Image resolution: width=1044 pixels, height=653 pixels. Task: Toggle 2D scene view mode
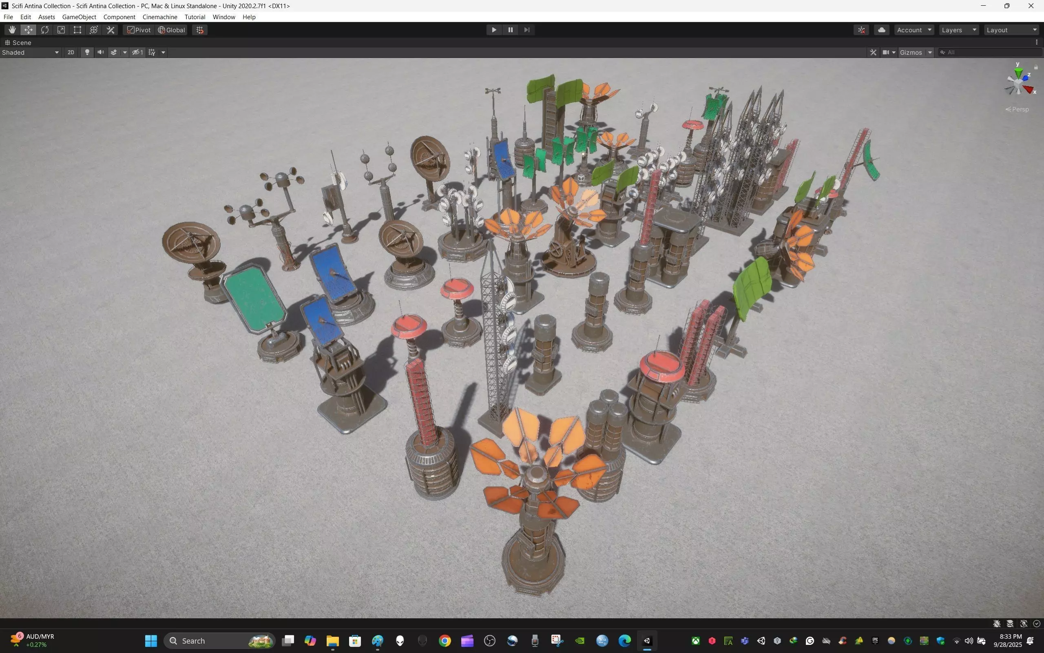point(71,52)
